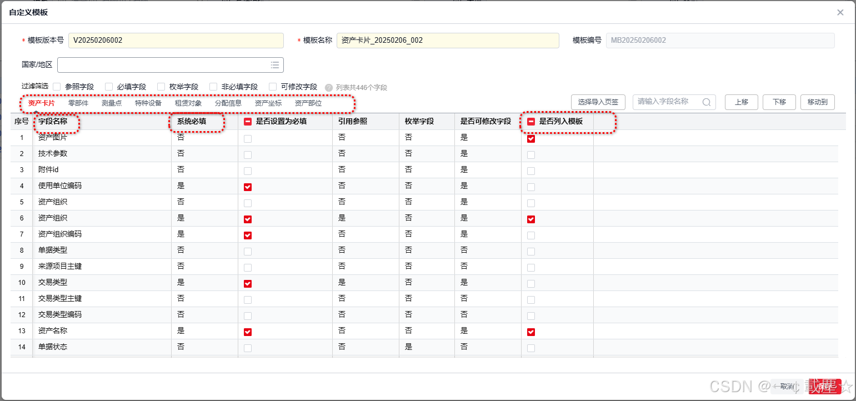
Task: Click the 移动到 button
Action: (817, 102)
